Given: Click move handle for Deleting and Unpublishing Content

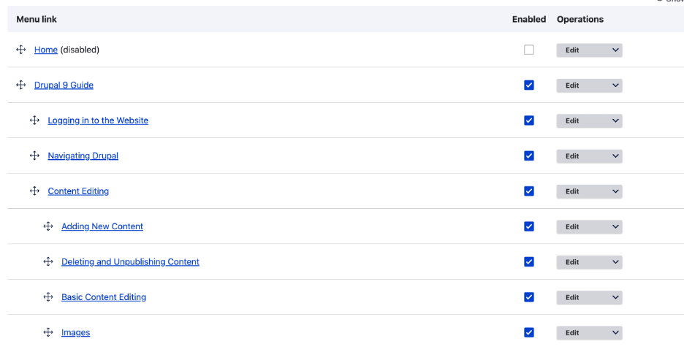Looking at the screenshot, I should point(48,261).
